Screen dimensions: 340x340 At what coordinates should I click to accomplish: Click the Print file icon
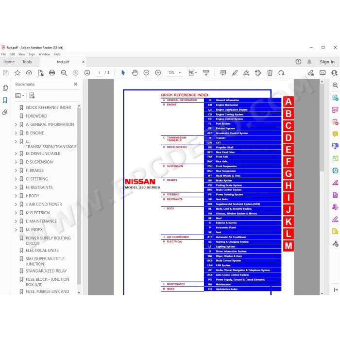click(52, 73)
